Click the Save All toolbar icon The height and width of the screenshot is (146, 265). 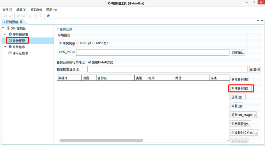(x=10, y=16)
